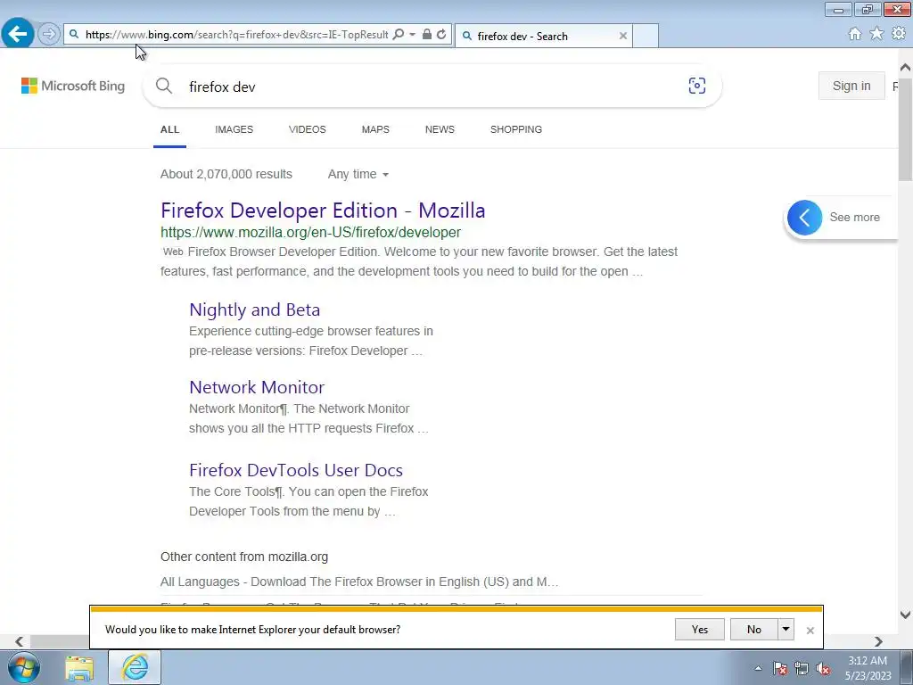Screen dimensions: 913x685
Task: Click the Sign in button
Action: pyautogui.click(x=851, y=86)
